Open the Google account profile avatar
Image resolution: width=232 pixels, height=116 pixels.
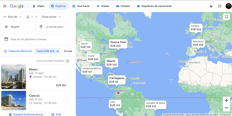pos(228,6)
